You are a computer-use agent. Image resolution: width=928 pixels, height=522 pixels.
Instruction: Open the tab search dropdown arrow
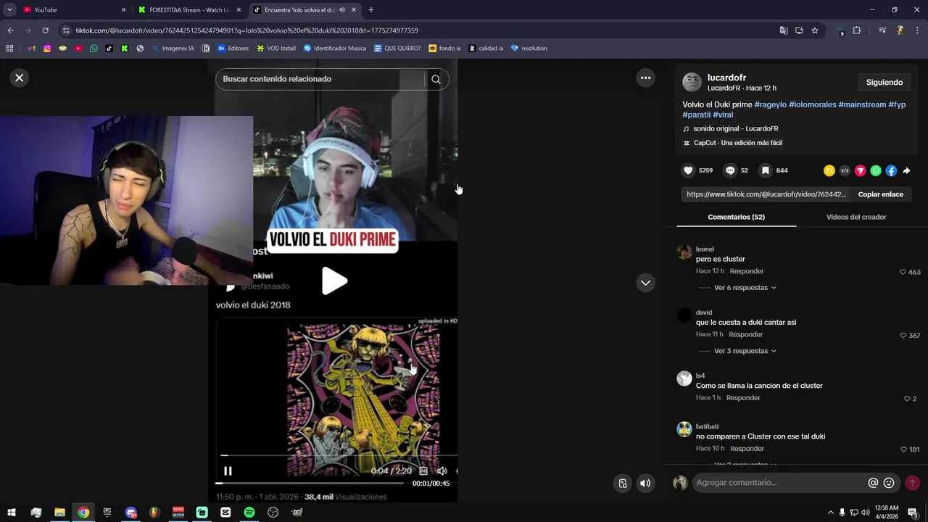click(9, 10)
